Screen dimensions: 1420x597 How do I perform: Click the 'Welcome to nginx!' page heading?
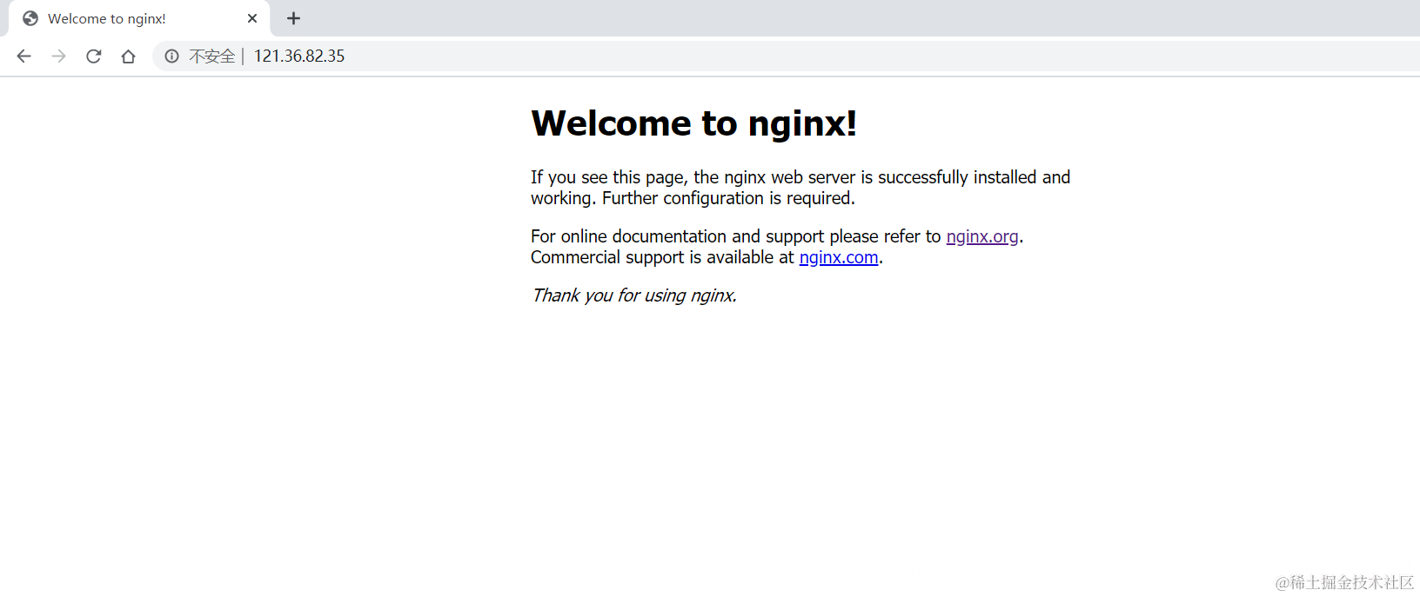(x=694, y=123)
